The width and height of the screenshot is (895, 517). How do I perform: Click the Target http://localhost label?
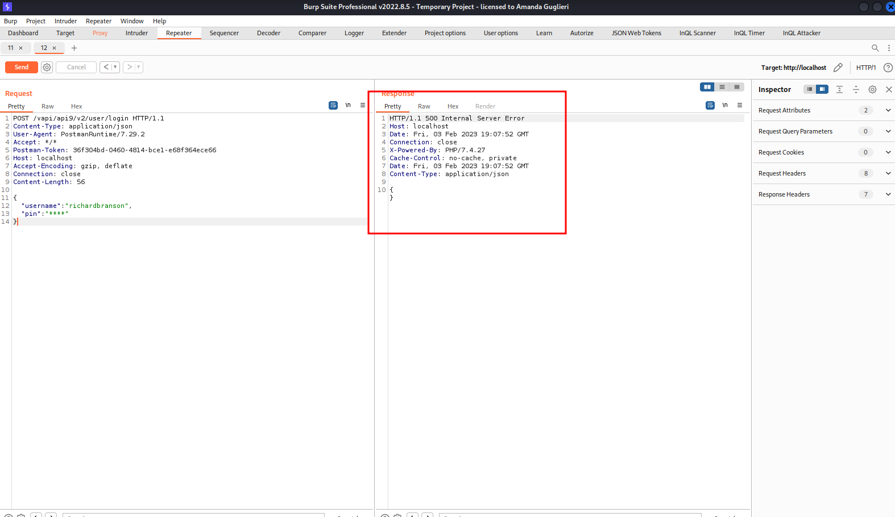coord(794,68)
